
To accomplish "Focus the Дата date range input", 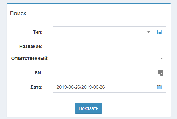I will [103, 87].
